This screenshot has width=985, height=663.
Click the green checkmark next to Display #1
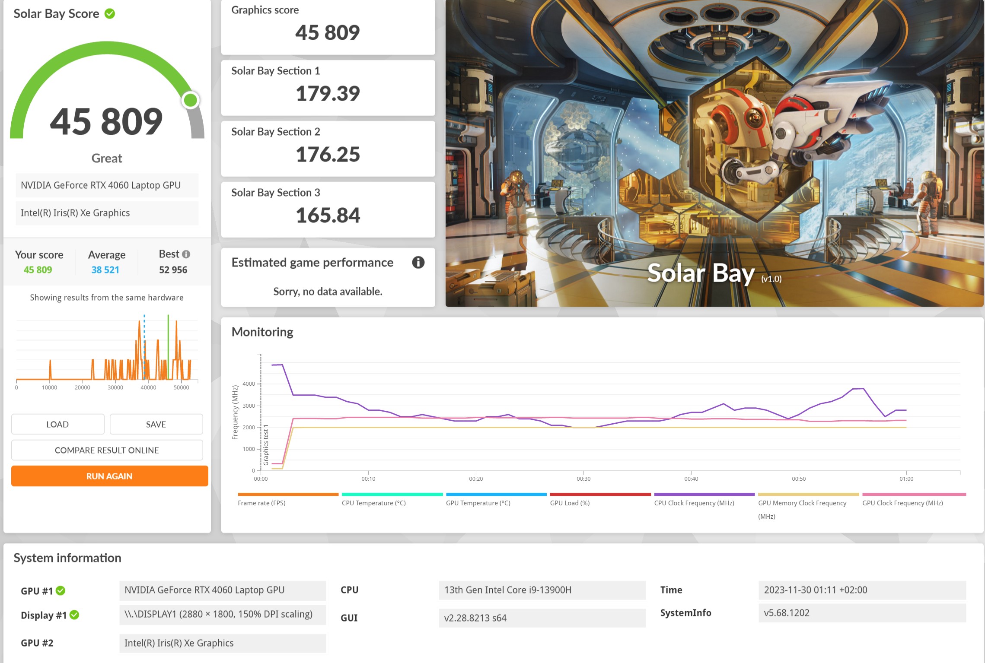coord(74,615)
